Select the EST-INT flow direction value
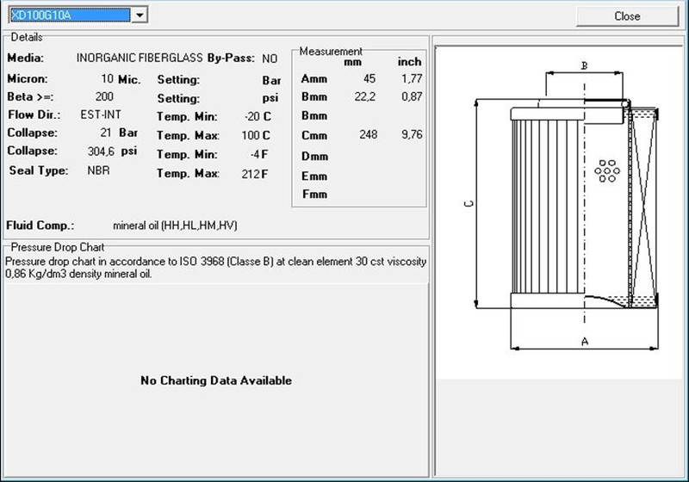The image size is (689, 482). [99, 114]
